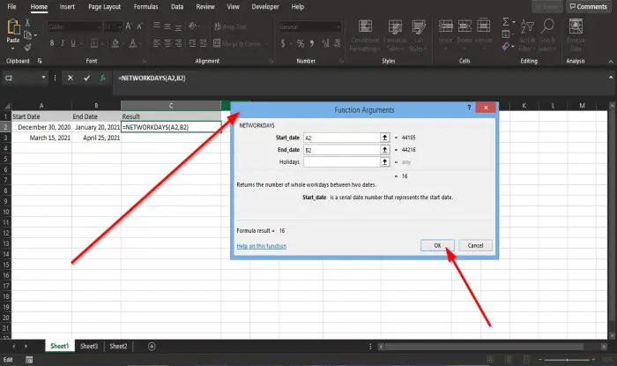Expand the formula bar chevron
Screen dimensions: 617x366
[611, 78]
